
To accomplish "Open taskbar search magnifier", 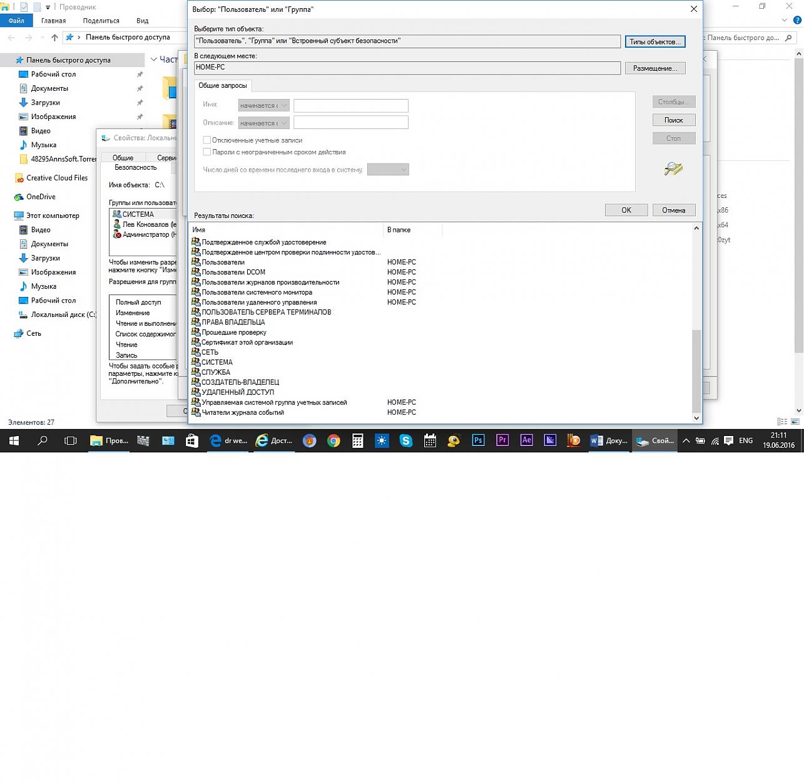I will coord(43,440).
